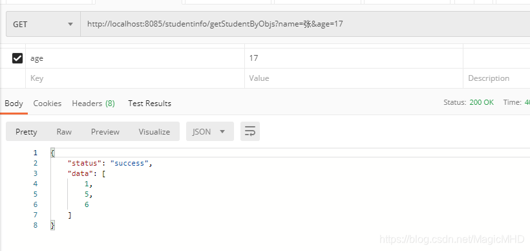Click the request URL field
Screen dimensions: 530x251
coord(305,24)
